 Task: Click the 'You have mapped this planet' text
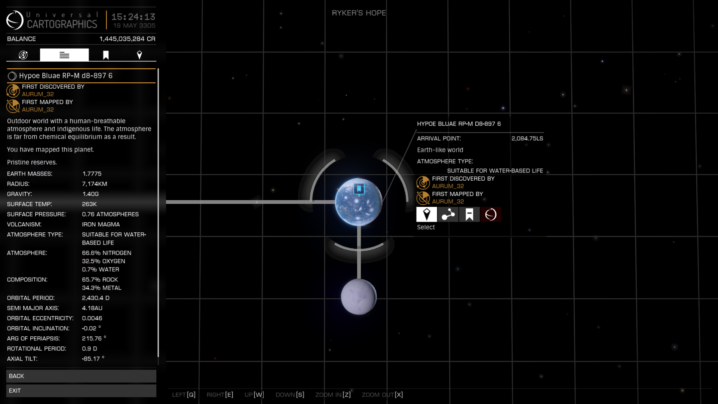tap(50, 150)
